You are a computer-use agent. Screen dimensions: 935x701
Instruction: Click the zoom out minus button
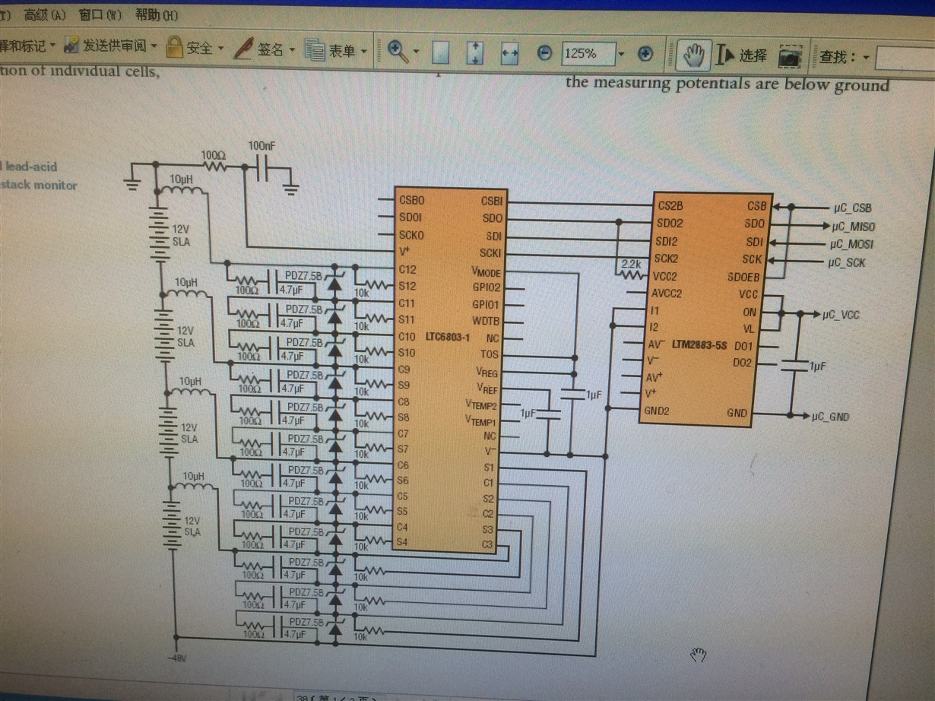[544, 53]
